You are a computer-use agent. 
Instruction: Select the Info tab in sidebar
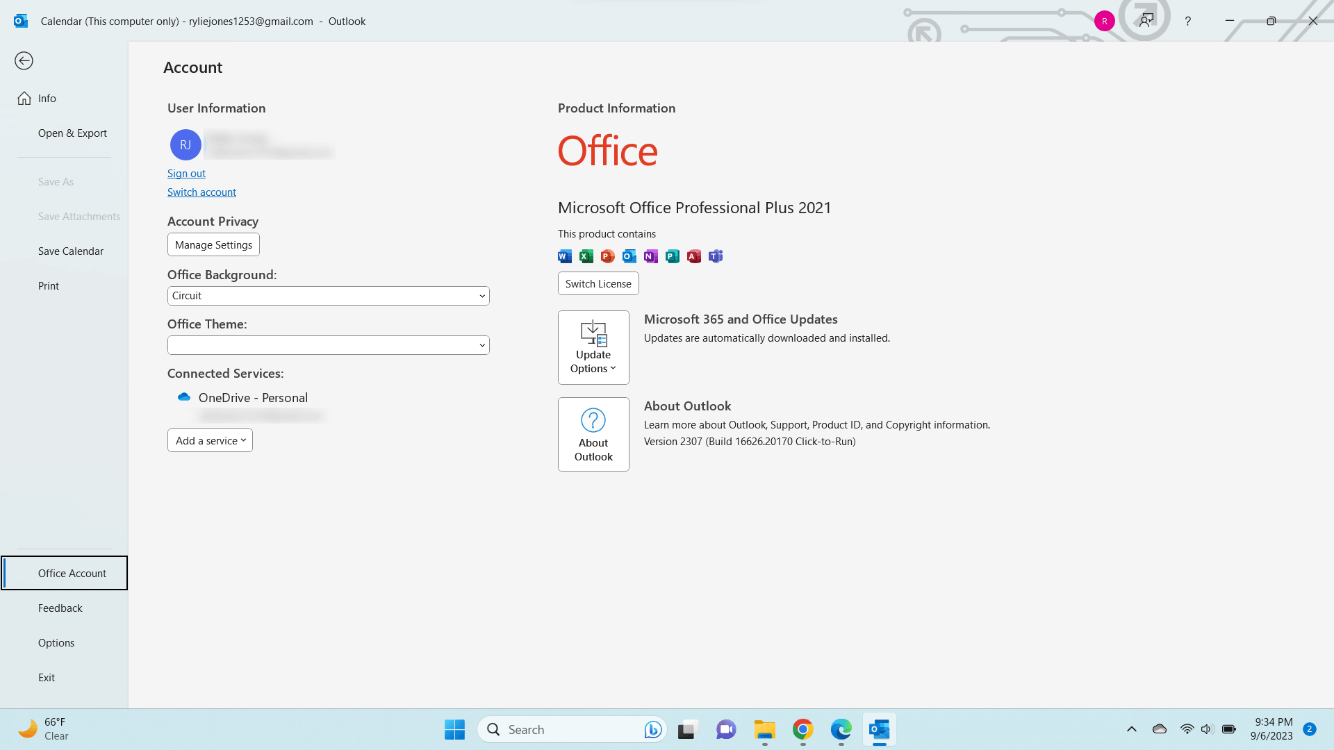click(x=47, y=99)
